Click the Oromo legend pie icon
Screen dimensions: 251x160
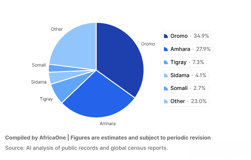coord(166,36)
